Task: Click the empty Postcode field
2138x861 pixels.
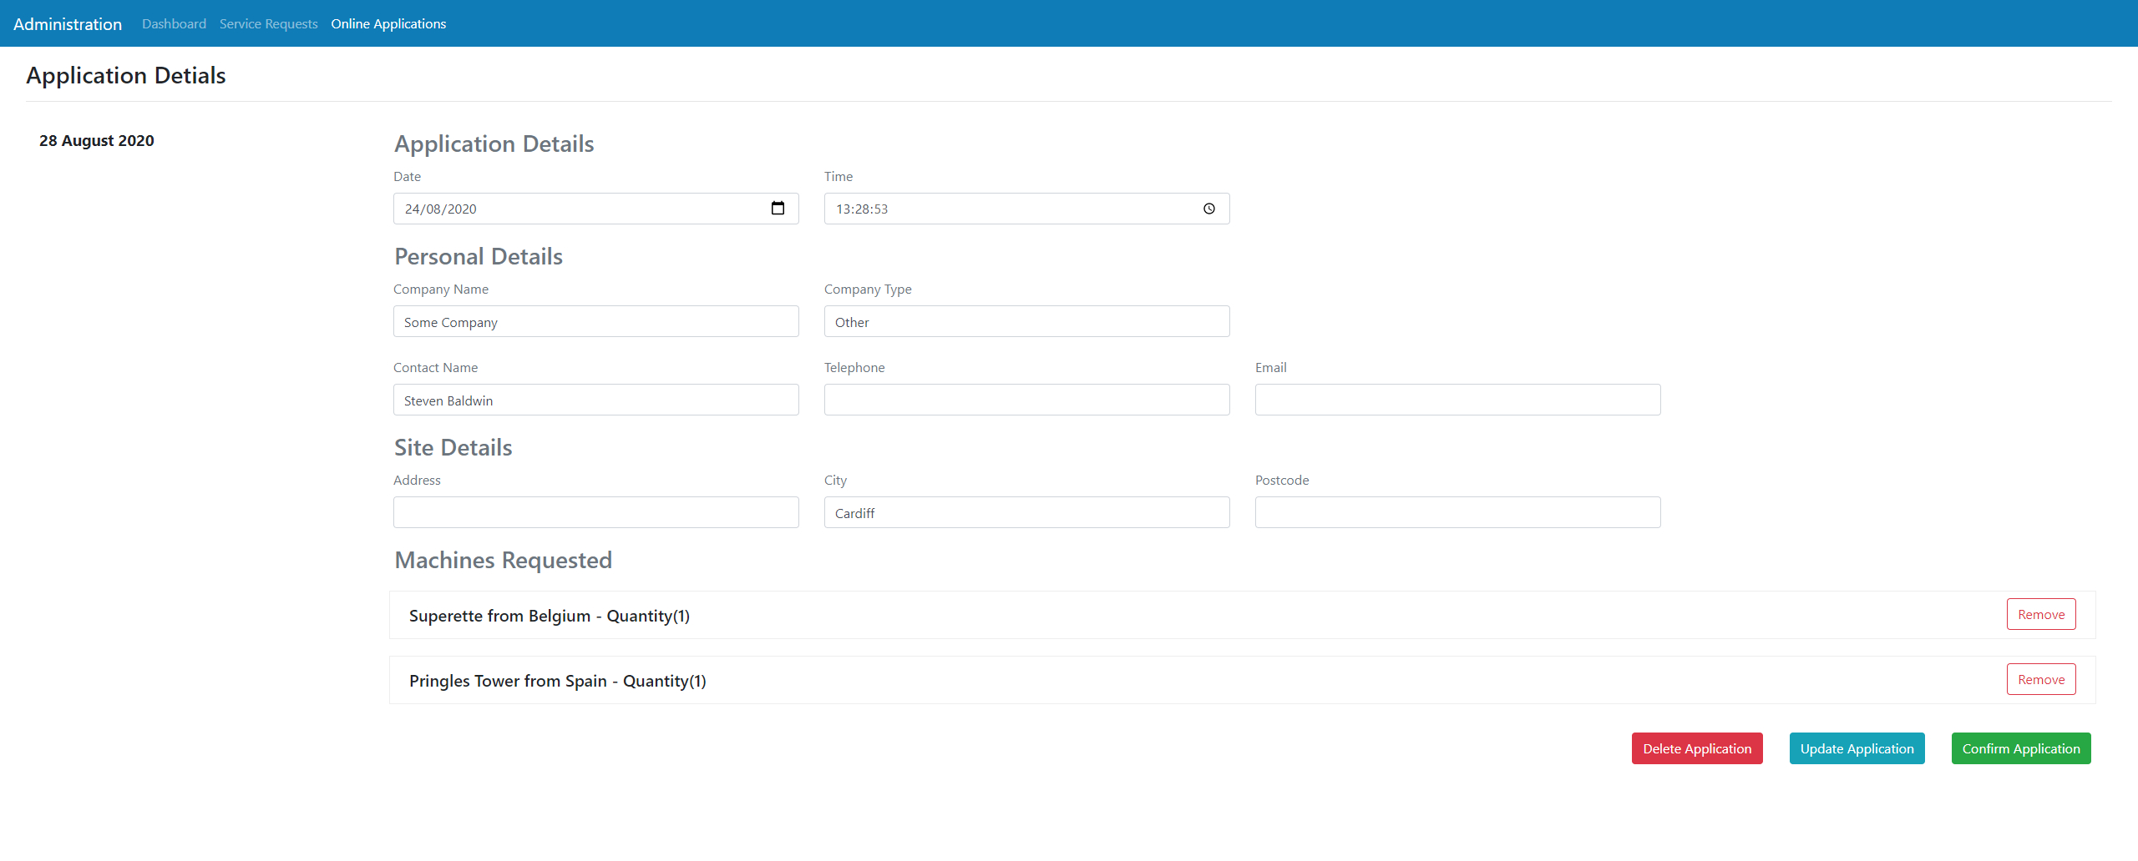Action: 1457,513
